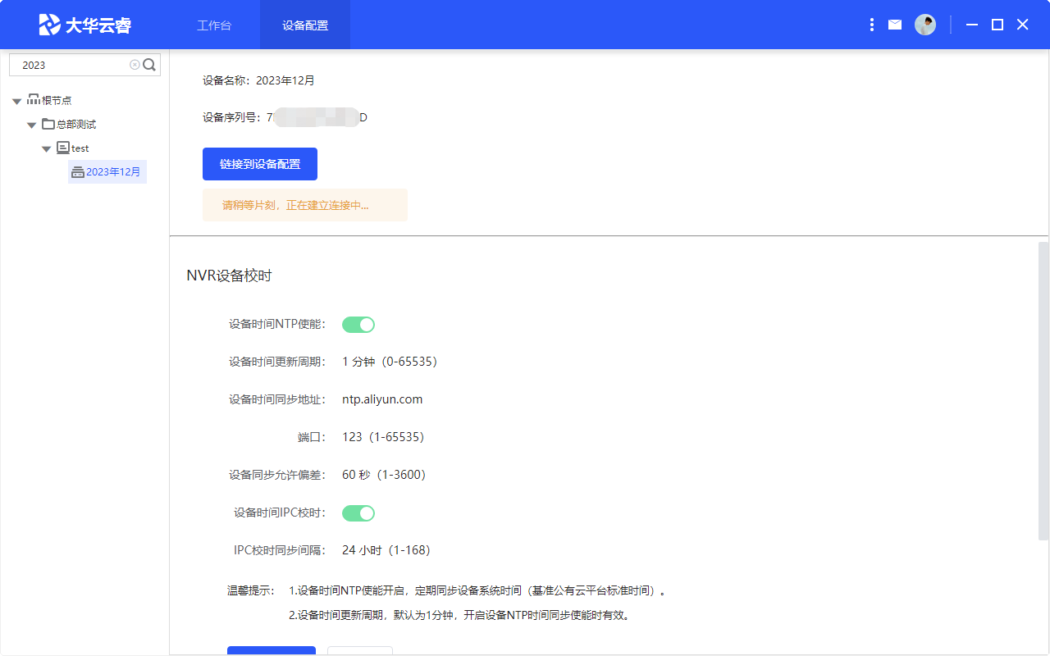The height and width of the screenshot is (656, 1050).
Task: Click the 大华云睿 logo
Action: click(x=85, y=25)
